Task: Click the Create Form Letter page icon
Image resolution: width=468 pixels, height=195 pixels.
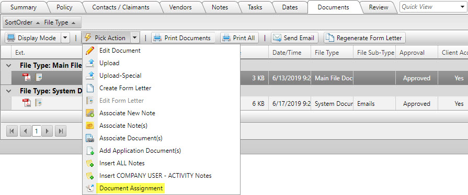Action: coord(90,88)
